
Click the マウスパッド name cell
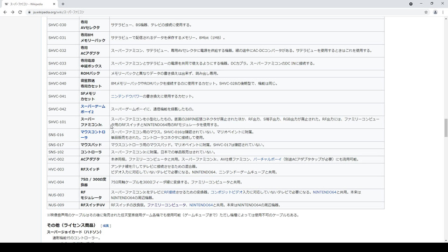tap(94, 145)
